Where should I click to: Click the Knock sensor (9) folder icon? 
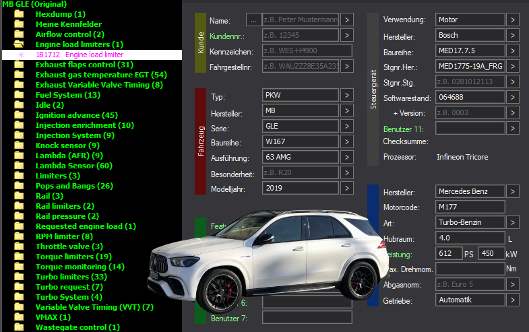20,145
